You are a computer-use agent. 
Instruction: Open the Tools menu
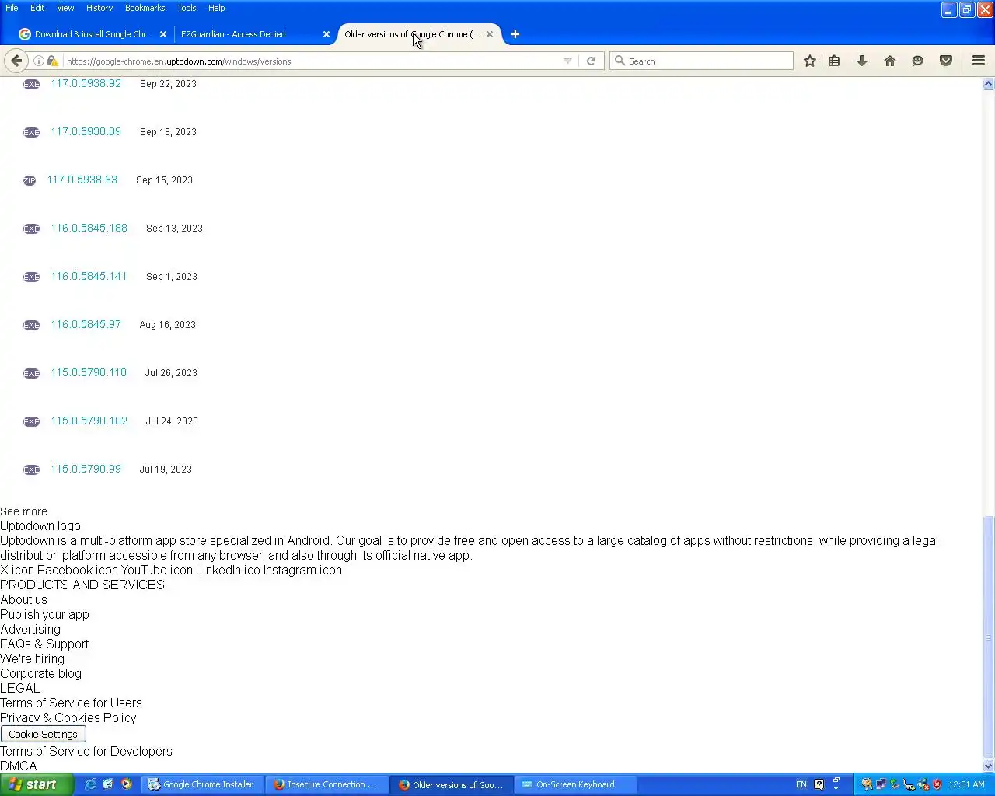click(187, 8)
